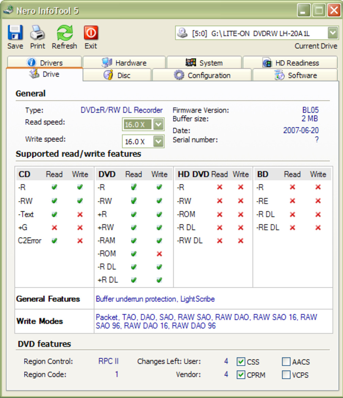Switch to the Hardware tab
The width and height of the screenshot is (343, 398).
pyautogui.click(x=124, y=62)
